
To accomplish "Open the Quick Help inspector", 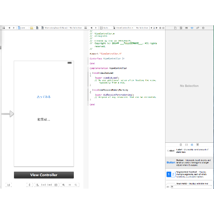I will coord(181,28).
